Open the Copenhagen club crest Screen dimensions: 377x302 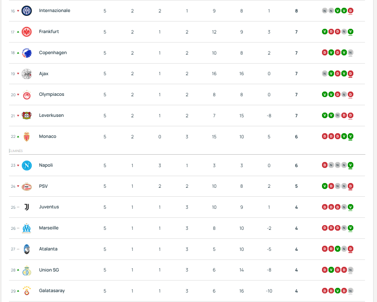point(27,53)
